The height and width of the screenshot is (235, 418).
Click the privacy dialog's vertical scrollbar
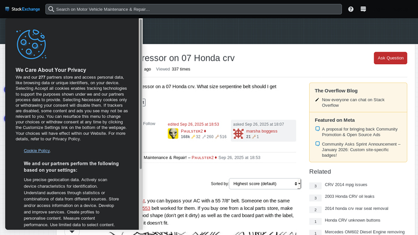tap(141, 94)
